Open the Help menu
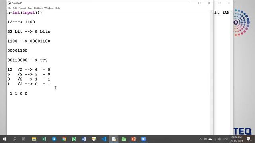255x143 pixels. tap(57, 8)
